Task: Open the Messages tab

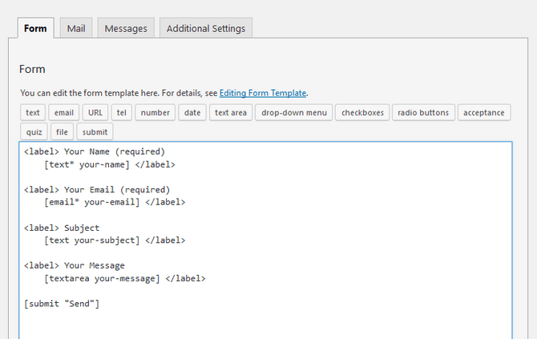Action: (x=126, y=28)
